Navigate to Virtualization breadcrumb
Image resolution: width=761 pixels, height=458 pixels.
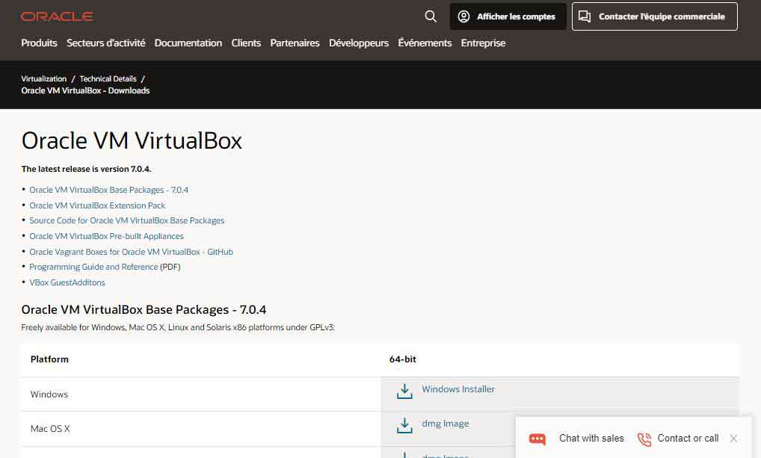43,78
